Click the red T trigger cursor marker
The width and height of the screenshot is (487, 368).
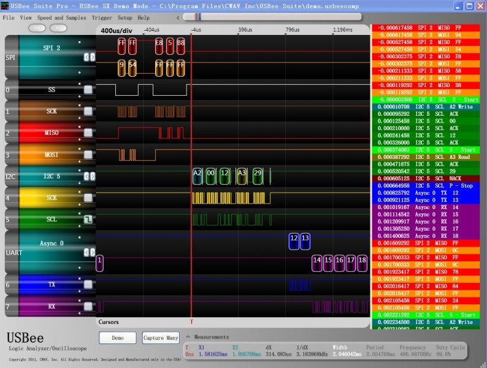(191, 321)
